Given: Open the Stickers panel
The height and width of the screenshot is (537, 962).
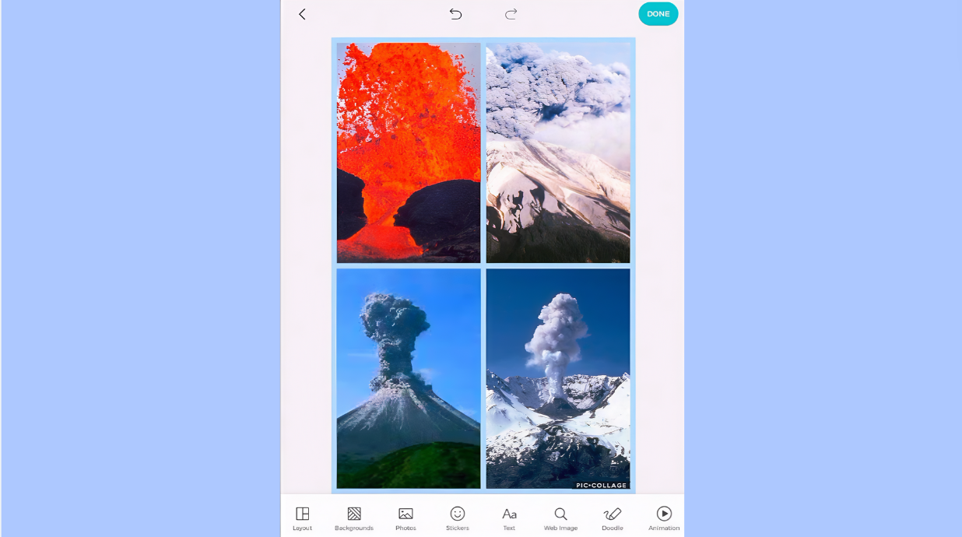Looking at the screenshot, I should [x=458, y=518].
